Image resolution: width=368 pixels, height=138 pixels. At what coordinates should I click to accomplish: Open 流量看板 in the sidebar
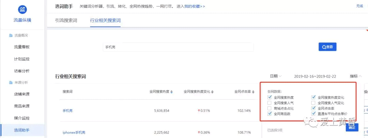point(24,47)
